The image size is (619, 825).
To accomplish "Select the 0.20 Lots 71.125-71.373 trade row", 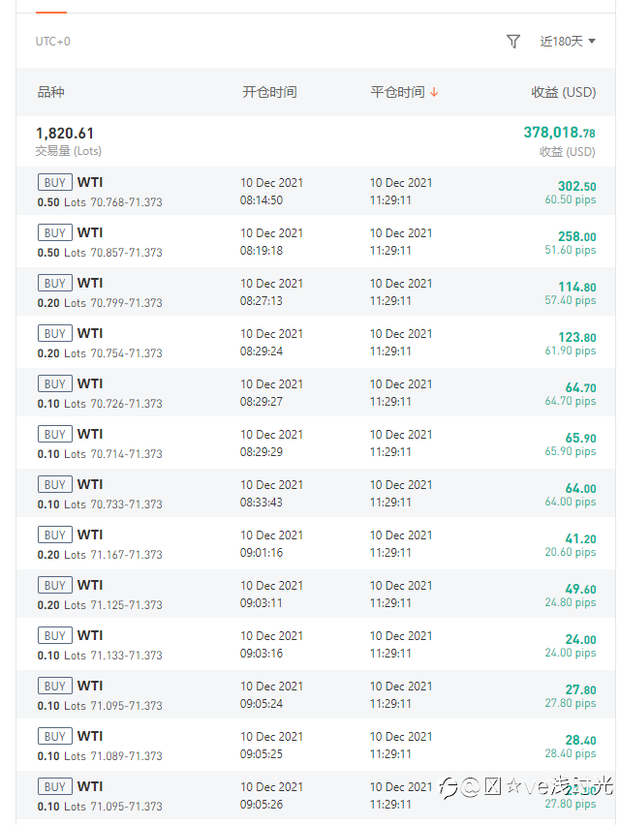I will [x=316, y=594].
